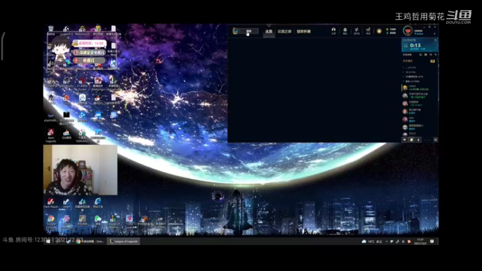This screenshot has height=271, width=482.
Task: Open the collection icon in League navigation
Action: (x=345, y=31)
